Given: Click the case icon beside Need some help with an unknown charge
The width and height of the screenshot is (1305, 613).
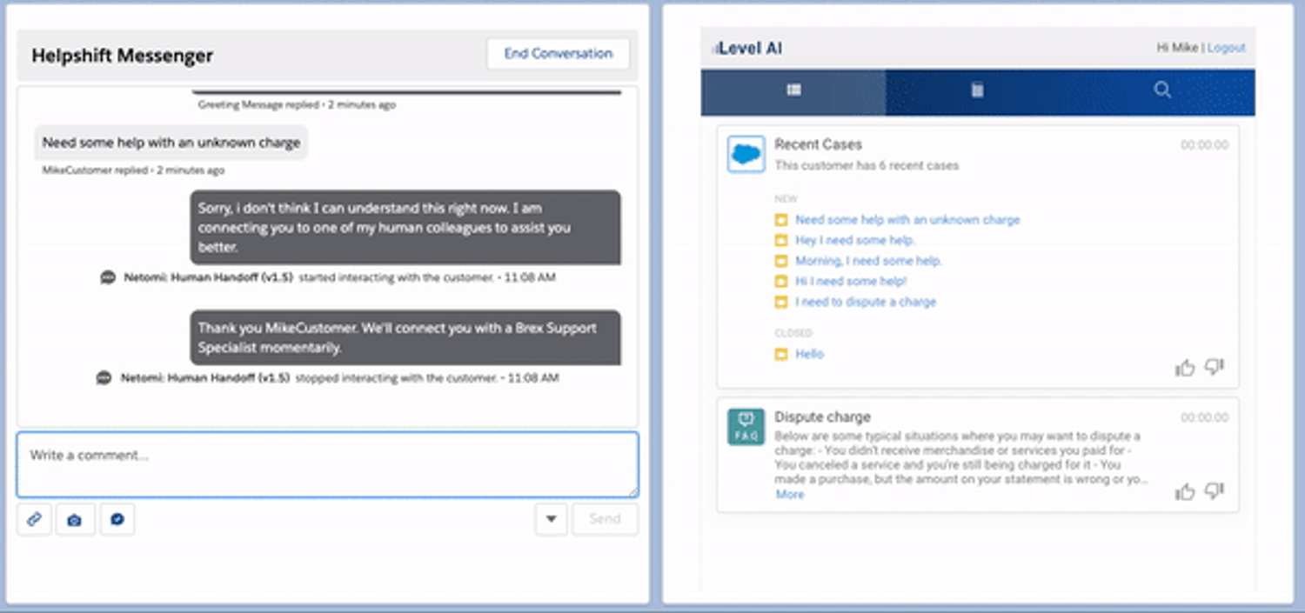Looking at the screenshot, I should point(780,220).
